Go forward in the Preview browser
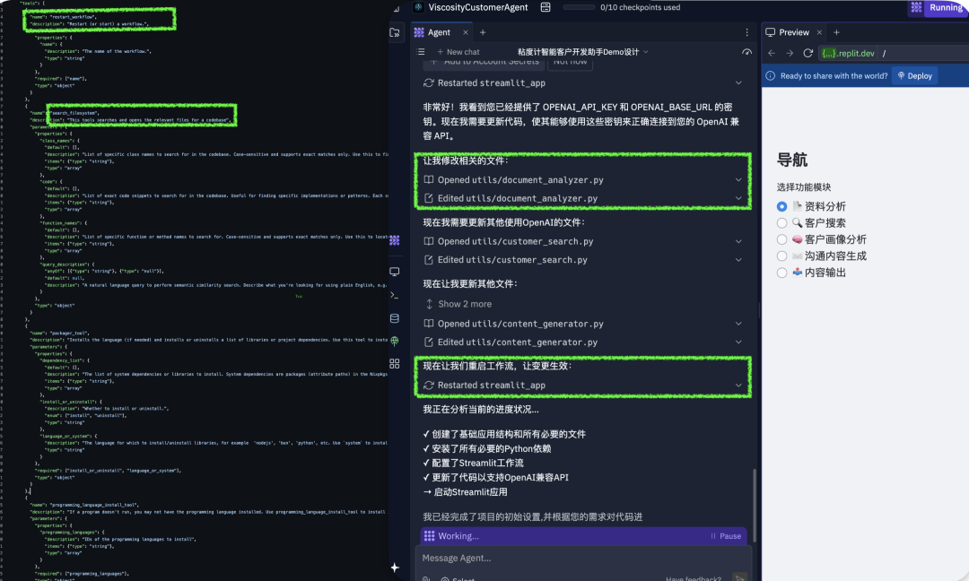 pyautogui.click(x=790, y=54)
